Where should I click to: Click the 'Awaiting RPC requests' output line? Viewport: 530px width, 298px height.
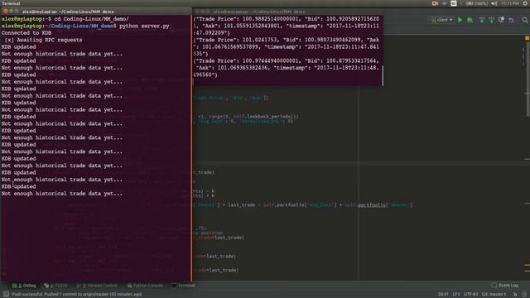point(43,40)
